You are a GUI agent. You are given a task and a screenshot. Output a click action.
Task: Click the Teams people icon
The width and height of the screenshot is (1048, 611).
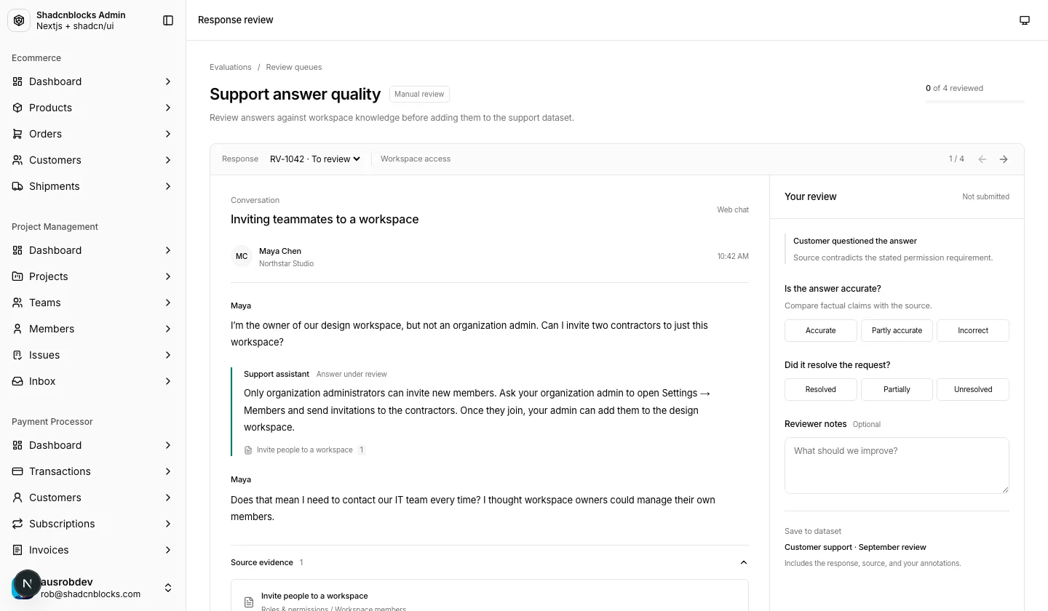pyautogui.click(x=17, y=303)
